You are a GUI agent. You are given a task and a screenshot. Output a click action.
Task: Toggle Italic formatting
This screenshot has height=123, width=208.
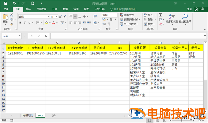[x=25, y=23]
